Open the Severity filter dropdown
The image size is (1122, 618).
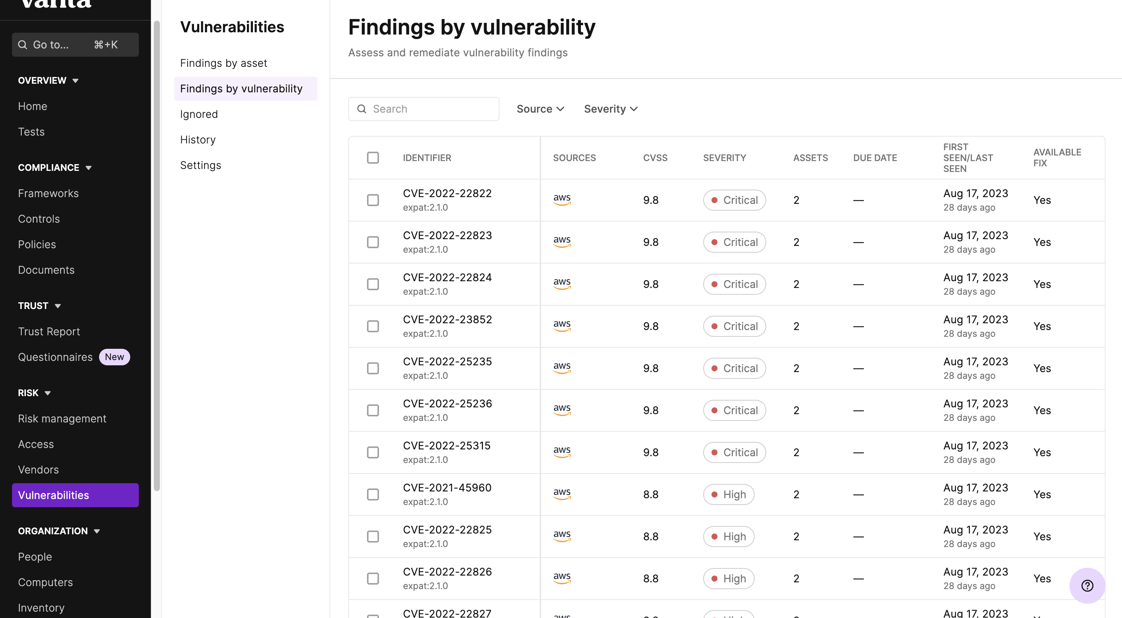click(611, 109)
